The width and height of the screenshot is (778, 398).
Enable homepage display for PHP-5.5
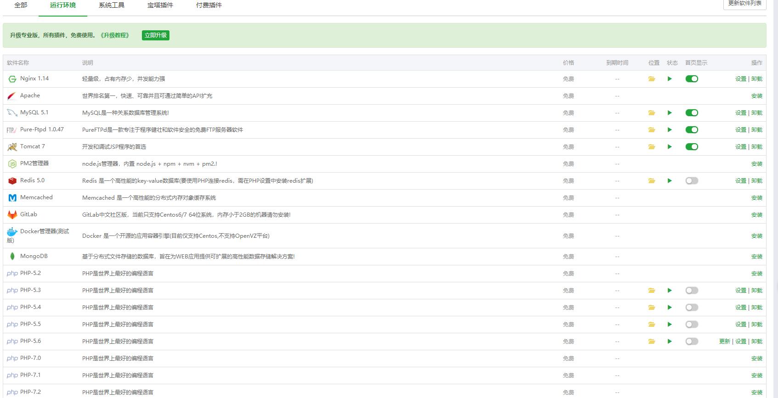click(x=692, y=325)
